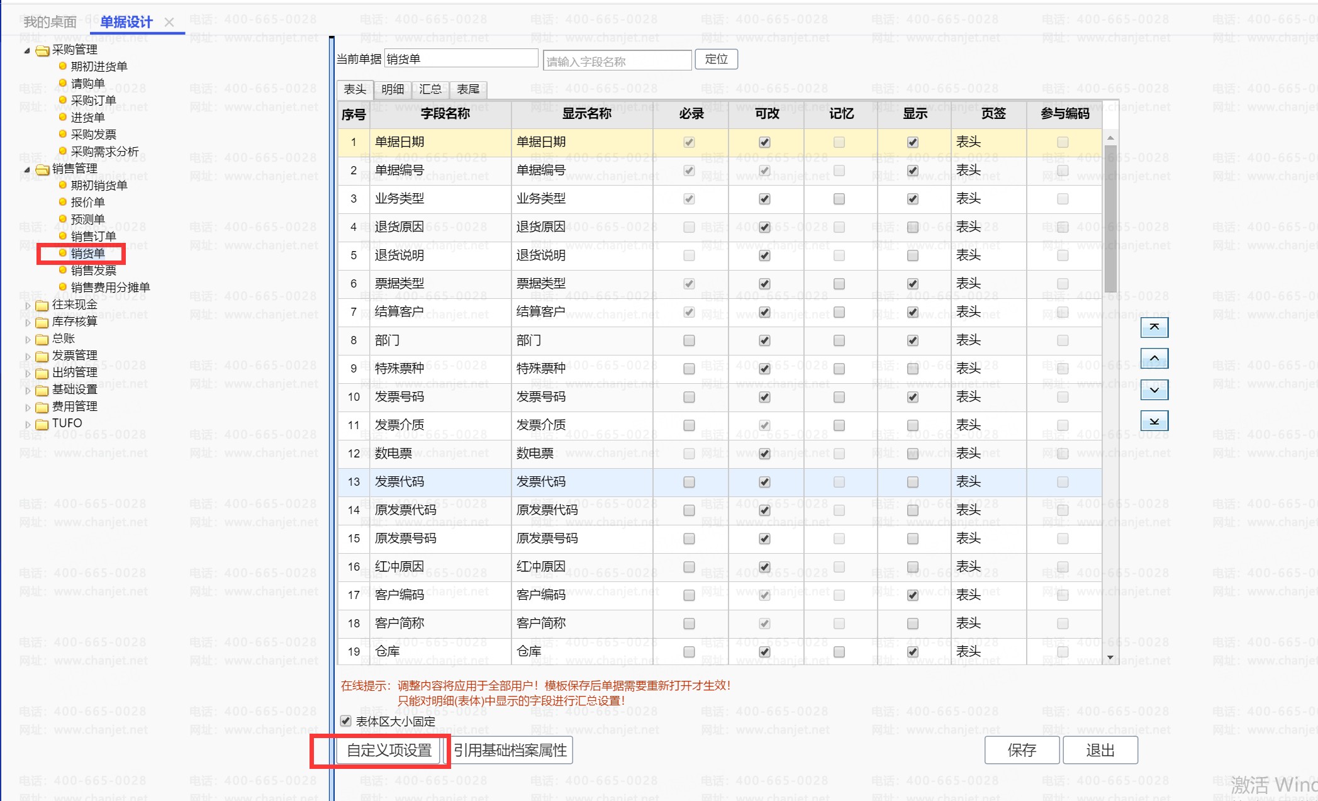Click the yellow bullet icon beside 进货单

62,117
